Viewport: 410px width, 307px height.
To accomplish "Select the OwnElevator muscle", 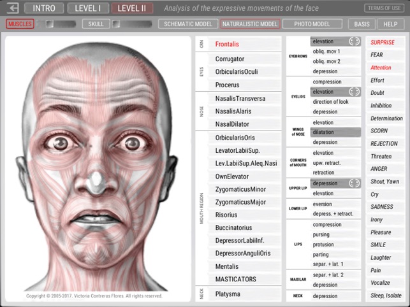I will [x=245, y=176].
